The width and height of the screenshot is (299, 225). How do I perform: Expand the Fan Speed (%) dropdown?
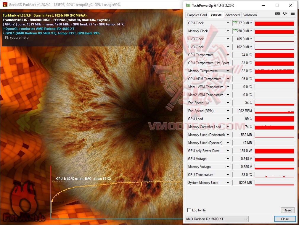point(228,103)
